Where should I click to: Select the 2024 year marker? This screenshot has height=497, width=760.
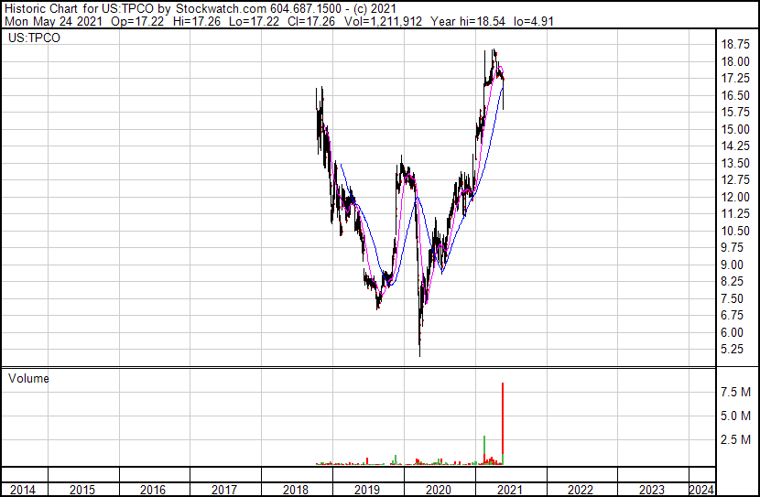coord(701,490)
